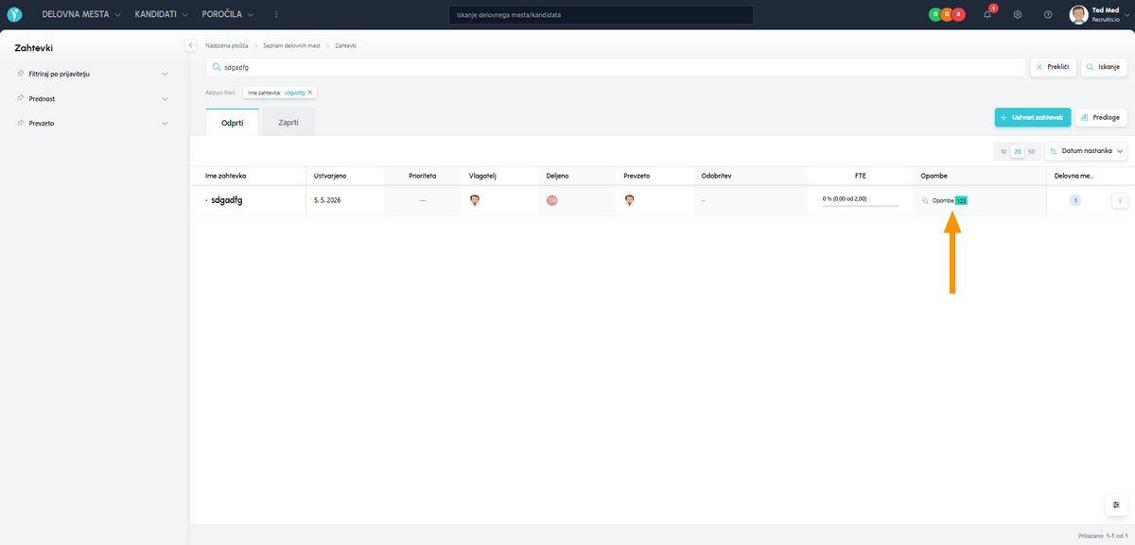Click the Prevzeto avatar in sdgadfg row
This screenshot has height=545, width=1135.
tap(630, 200)
